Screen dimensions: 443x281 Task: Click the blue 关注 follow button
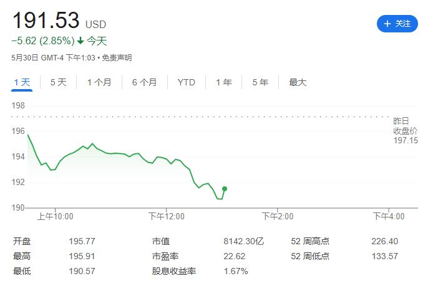tap(397, 24)
